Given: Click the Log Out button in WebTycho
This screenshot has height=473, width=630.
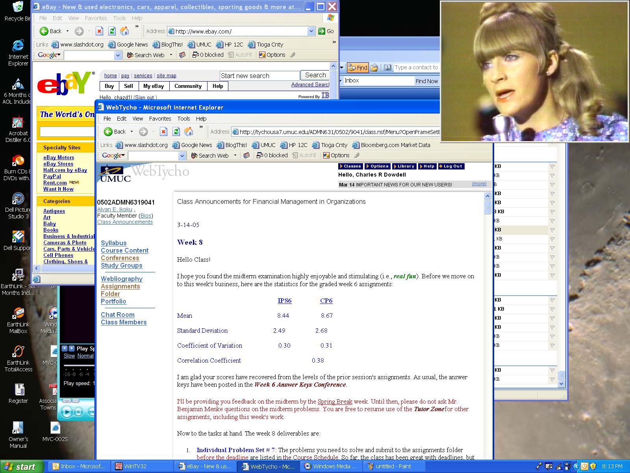Looking at the screenshot, I should (x=451, y=166).
